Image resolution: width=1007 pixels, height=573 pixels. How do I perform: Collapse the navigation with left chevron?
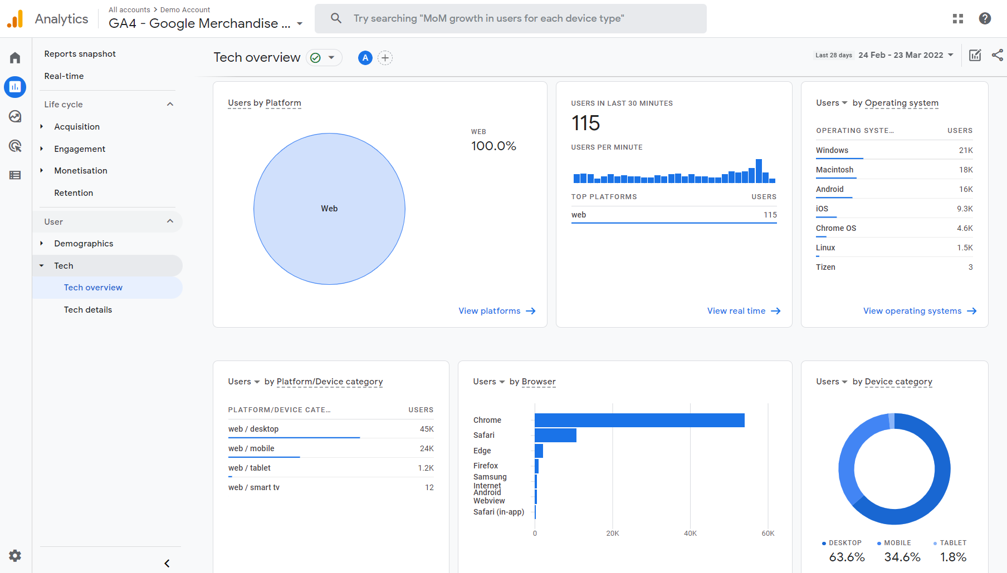pos(167,564)
